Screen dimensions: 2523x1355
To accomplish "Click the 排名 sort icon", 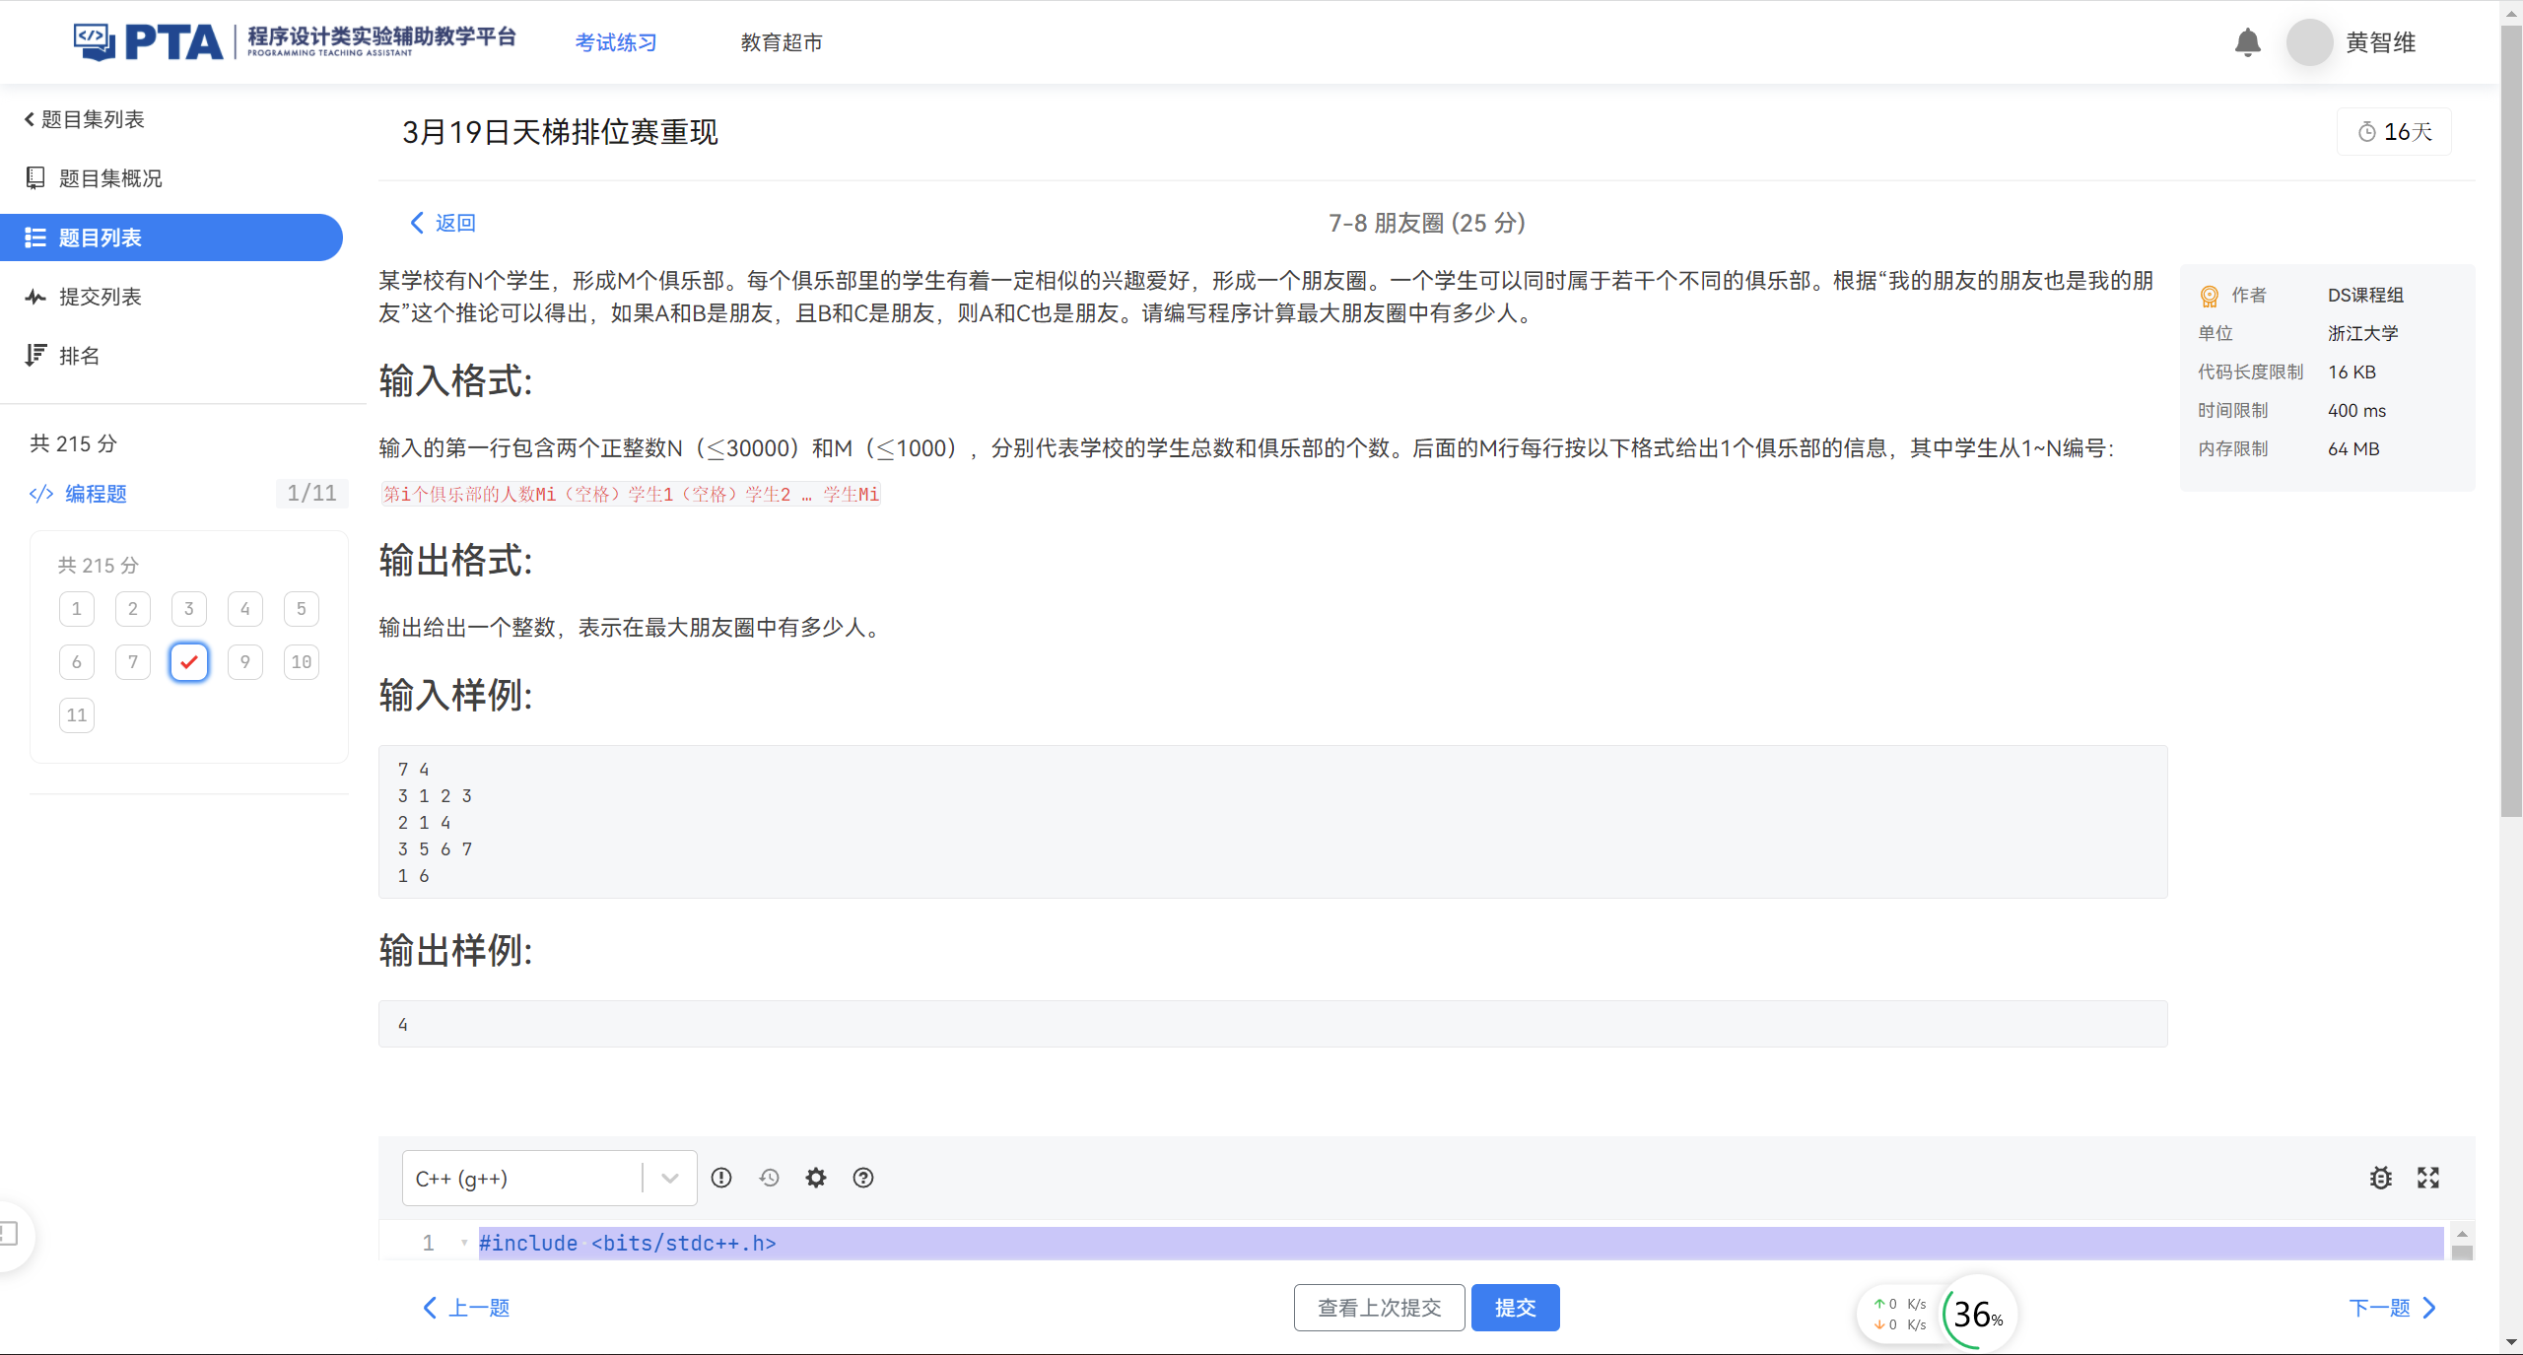I will click(x=35, y=356).
